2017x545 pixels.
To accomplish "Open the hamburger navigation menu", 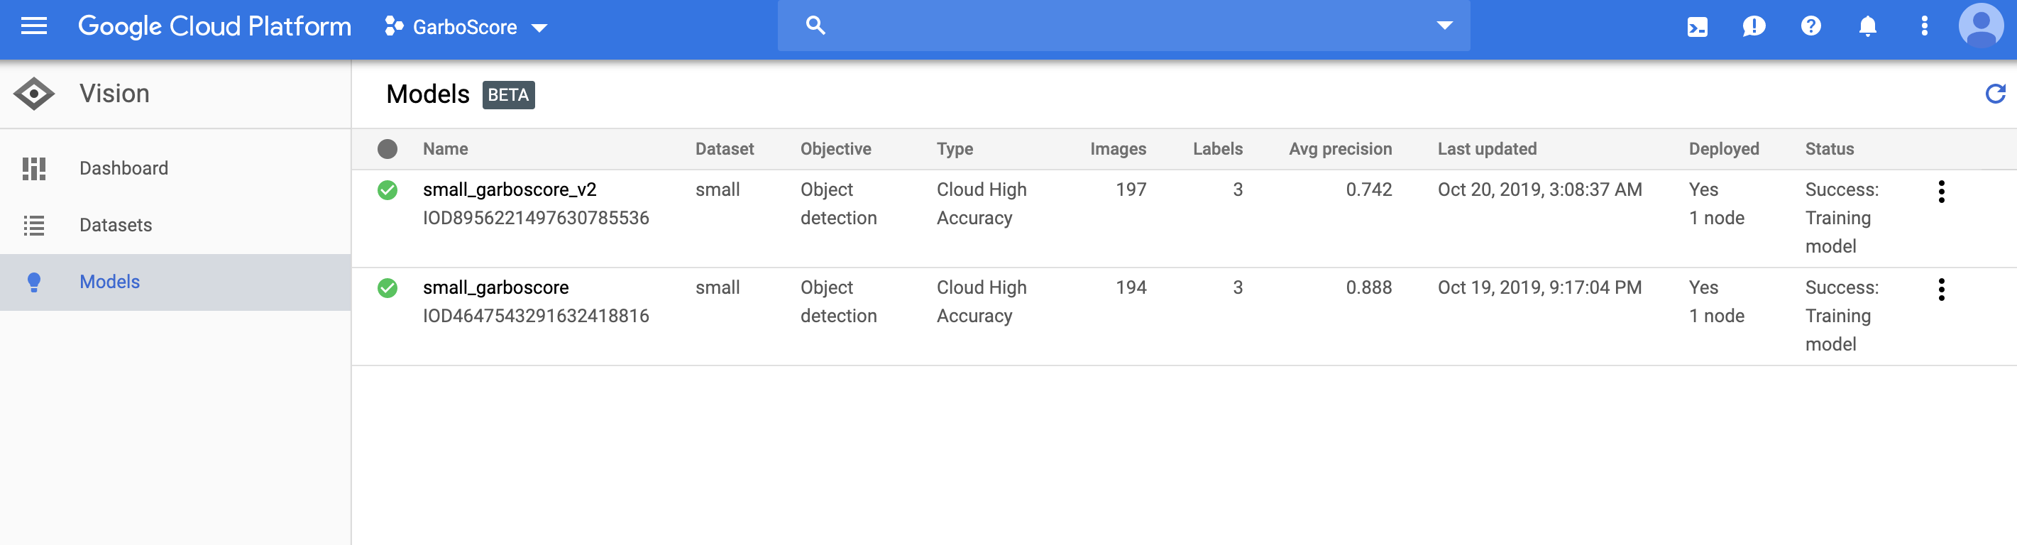I will pyautogui.click(x=33, y=27).
